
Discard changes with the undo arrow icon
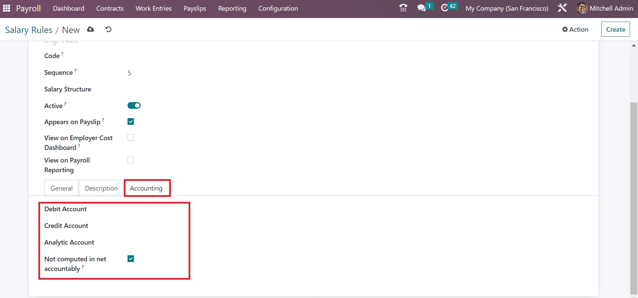[x=108, y=29]
